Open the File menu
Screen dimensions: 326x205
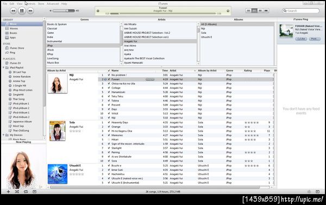coord(5,4)
